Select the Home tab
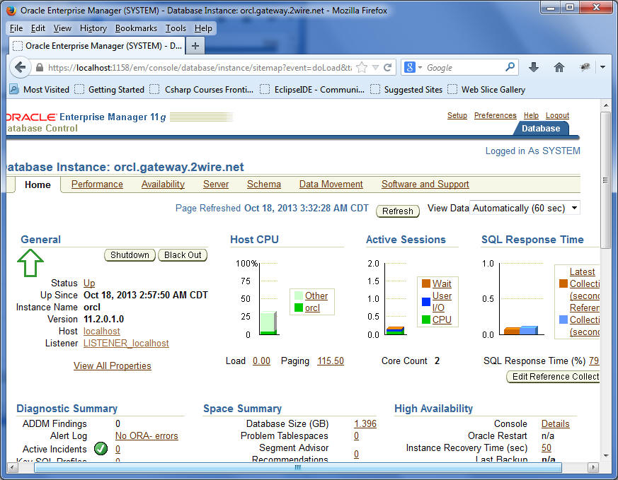 pos(38,185)
